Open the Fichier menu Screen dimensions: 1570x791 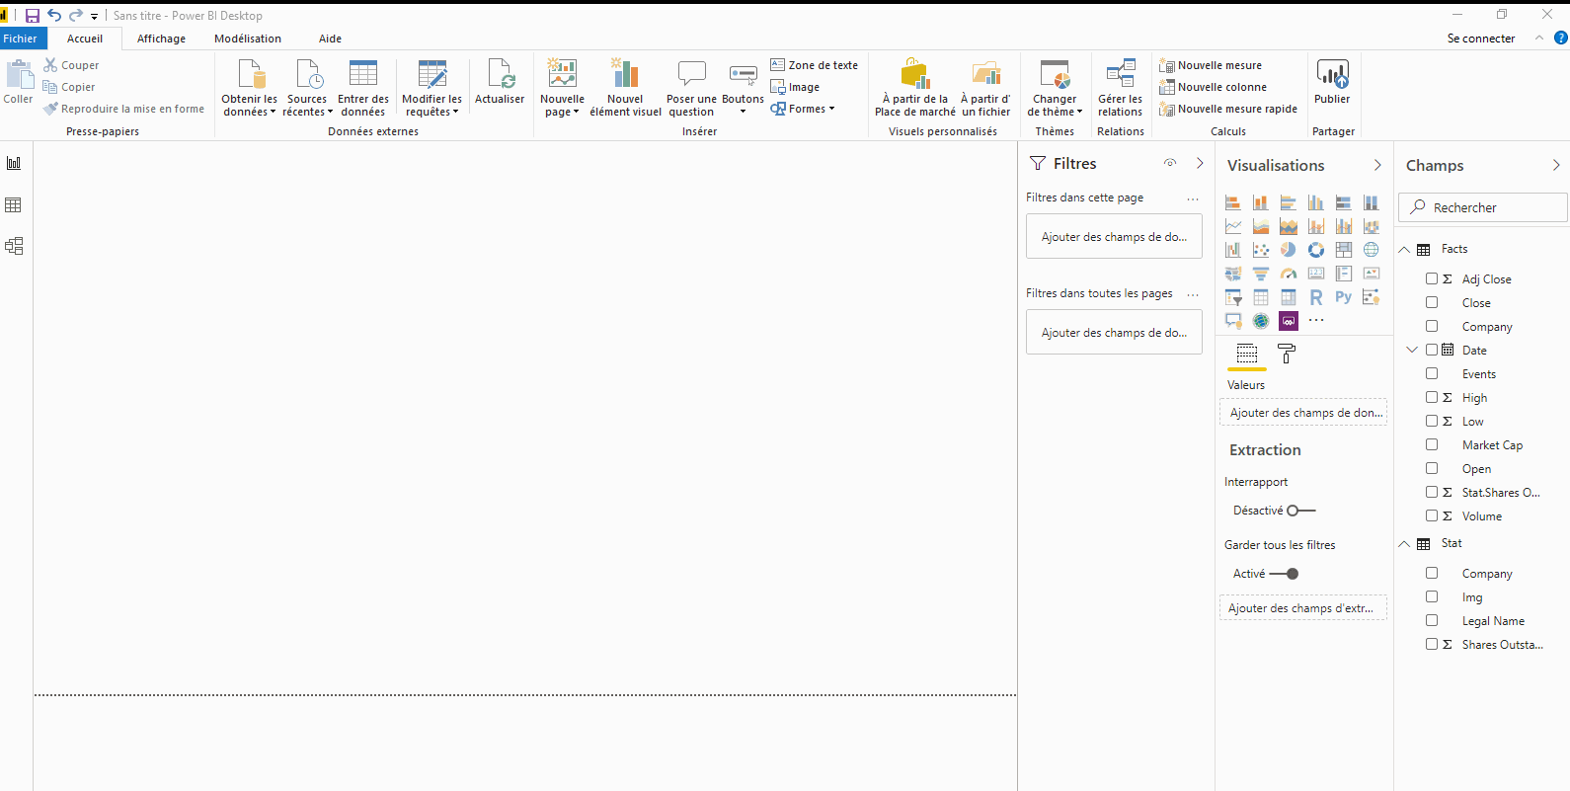click(x=21, y=39)
